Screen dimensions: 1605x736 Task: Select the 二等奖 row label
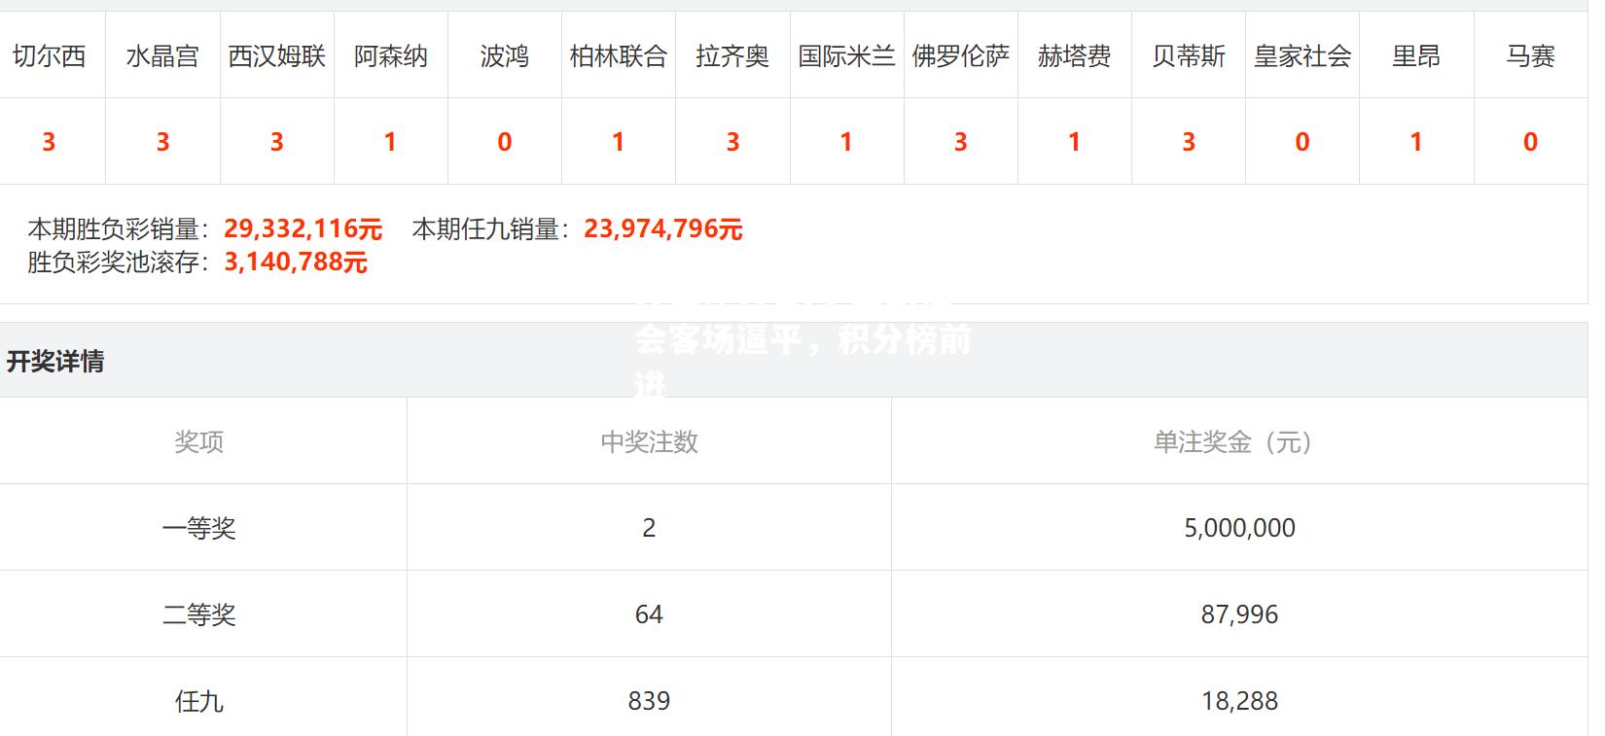tap(199, 614)
